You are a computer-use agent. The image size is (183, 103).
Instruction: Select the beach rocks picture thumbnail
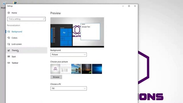[x=76, y=69]
